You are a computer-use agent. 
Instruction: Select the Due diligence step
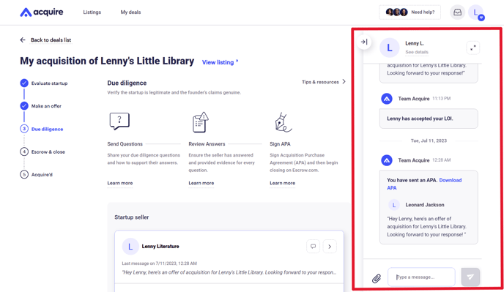[42, 129]
